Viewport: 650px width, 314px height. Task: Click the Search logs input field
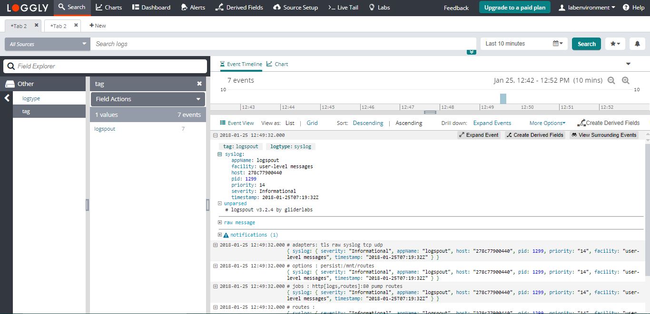tap(283, 44)
